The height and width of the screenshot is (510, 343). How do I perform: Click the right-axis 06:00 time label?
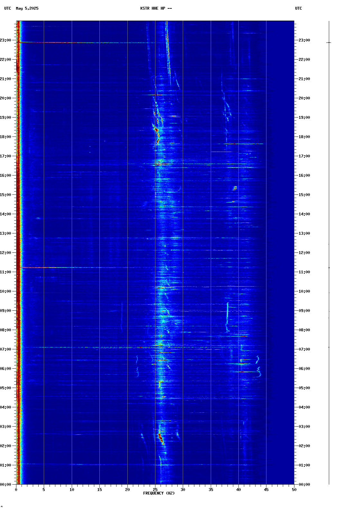coord(304,369)
